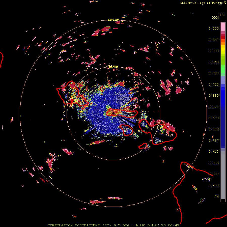
Task: Click the CORRELATION COEFFICIENT (CC) caption text
Action: pyautogui.click(x=79, y=225)
